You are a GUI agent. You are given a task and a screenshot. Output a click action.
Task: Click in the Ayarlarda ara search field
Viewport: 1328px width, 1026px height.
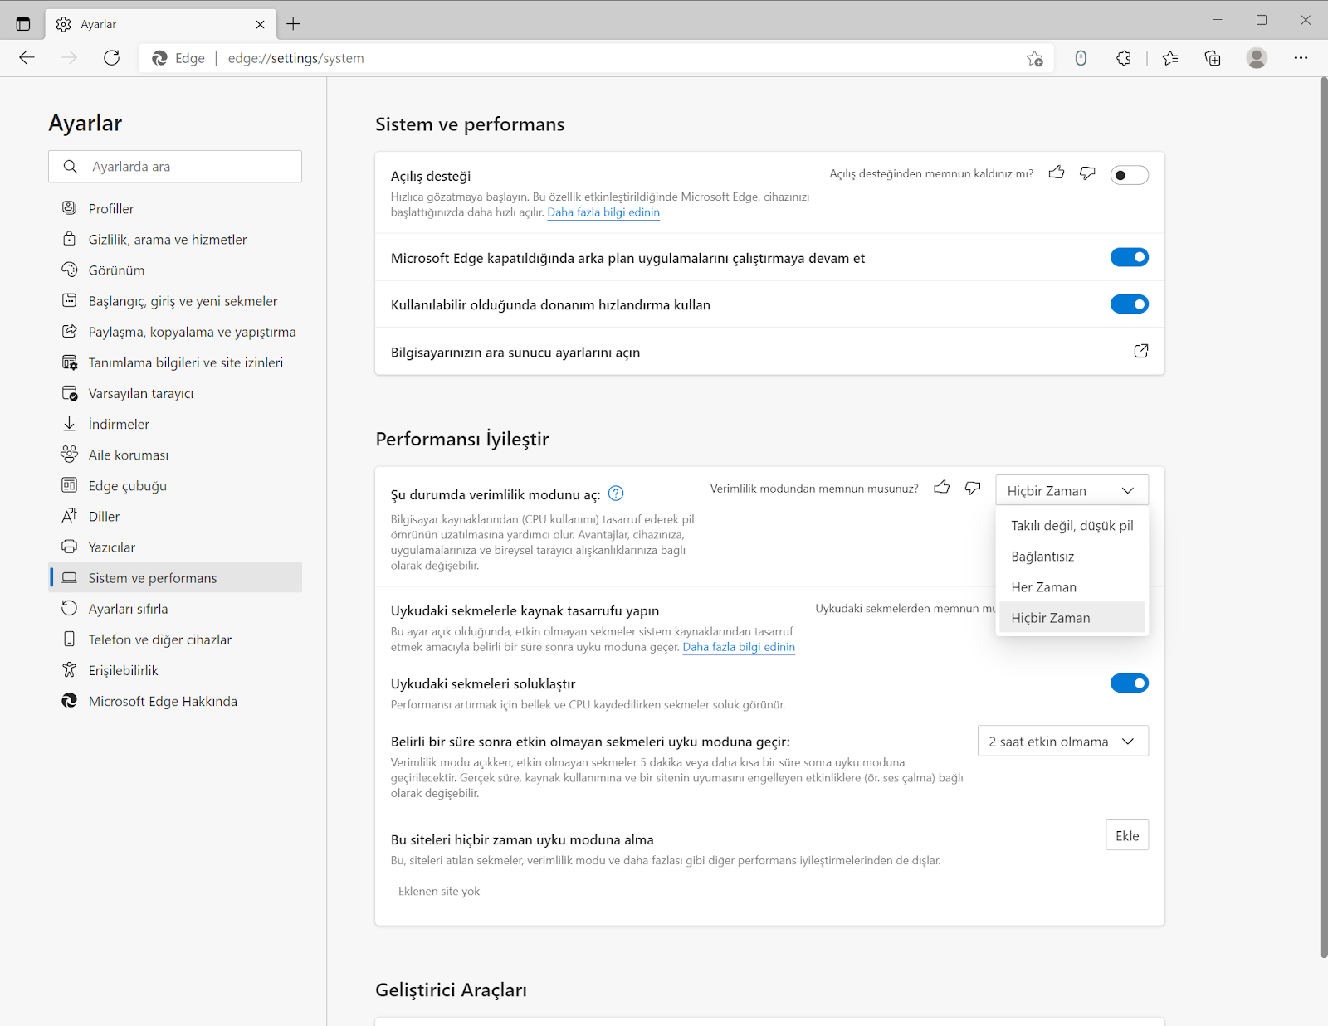point(175,167)
